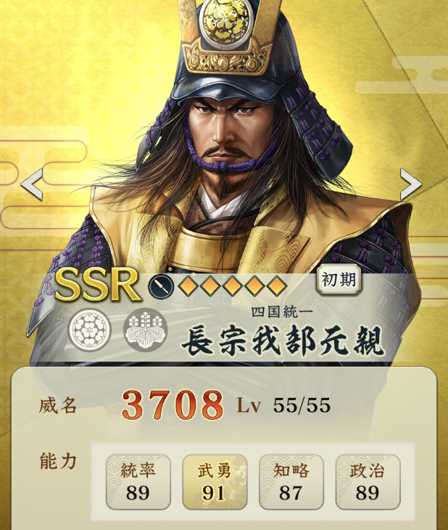
Task: Tap the last orange rarity diamond
Action: click(x=277, y=286)
